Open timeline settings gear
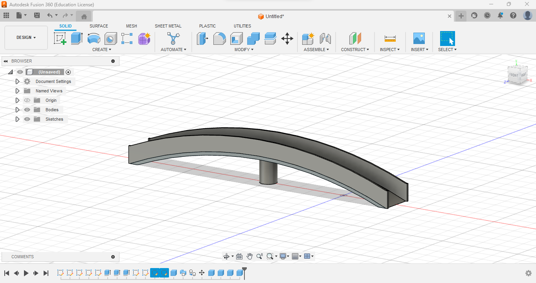Screen dimensions: 536x283 point(529,273)
